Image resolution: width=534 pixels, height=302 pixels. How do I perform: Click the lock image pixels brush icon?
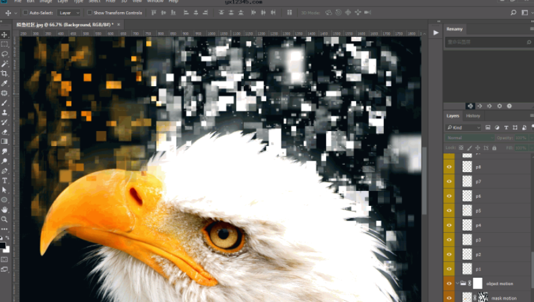click(469, 148)
